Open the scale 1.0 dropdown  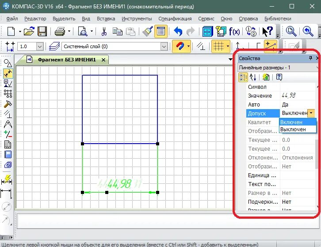40,46
